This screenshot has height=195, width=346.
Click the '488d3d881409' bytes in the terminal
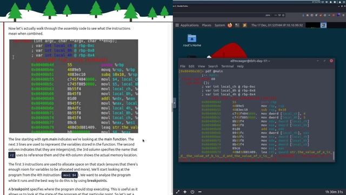click(245, 152)
